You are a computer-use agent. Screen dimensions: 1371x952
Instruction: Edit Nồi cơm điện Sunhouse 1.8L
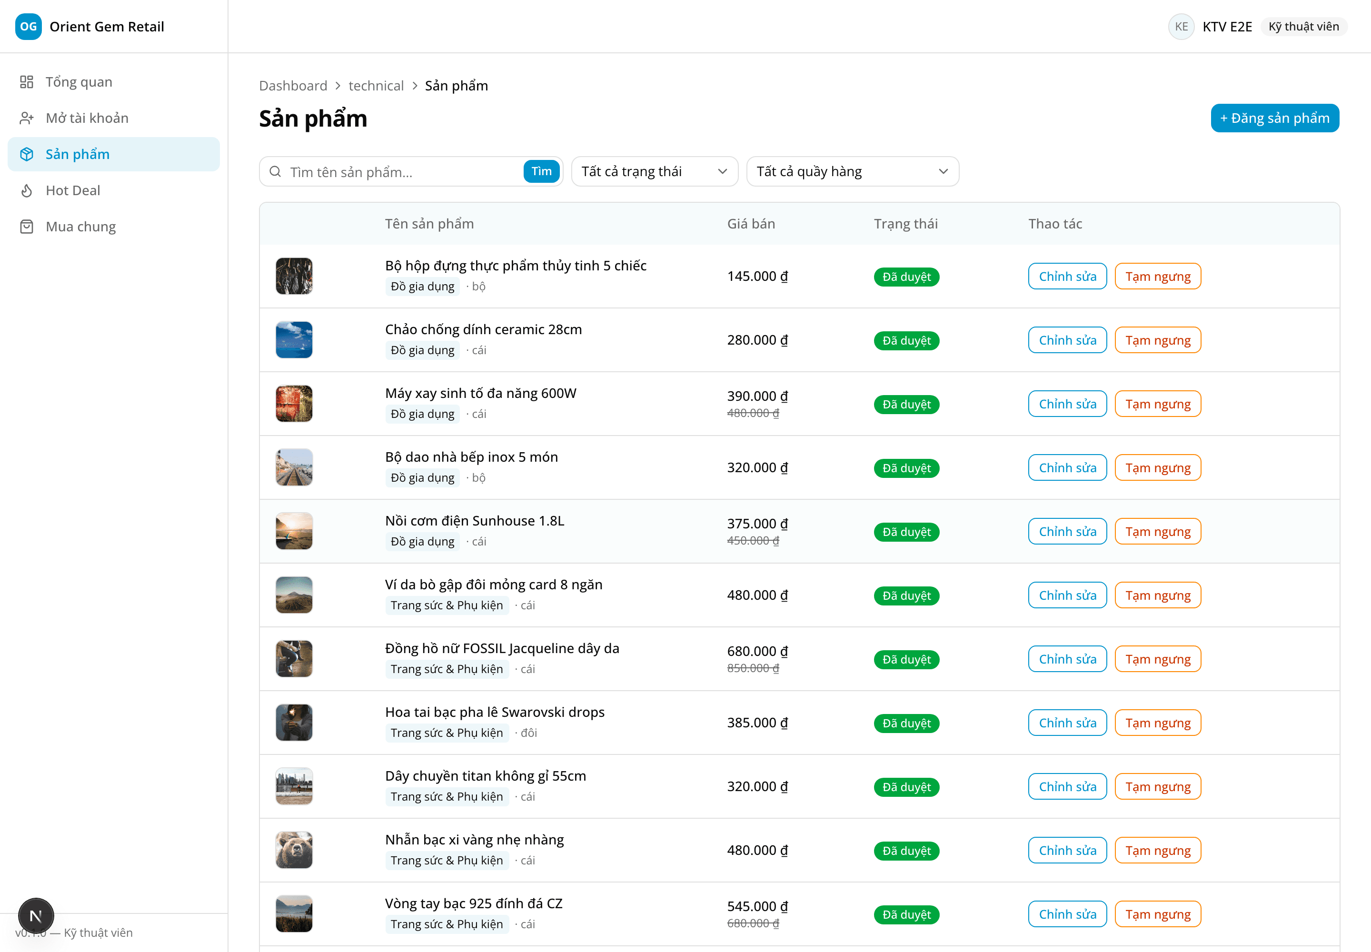(x=1067, y=532)
